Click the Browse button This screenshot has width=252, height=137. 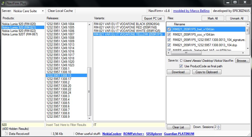(x=242, y=61)
